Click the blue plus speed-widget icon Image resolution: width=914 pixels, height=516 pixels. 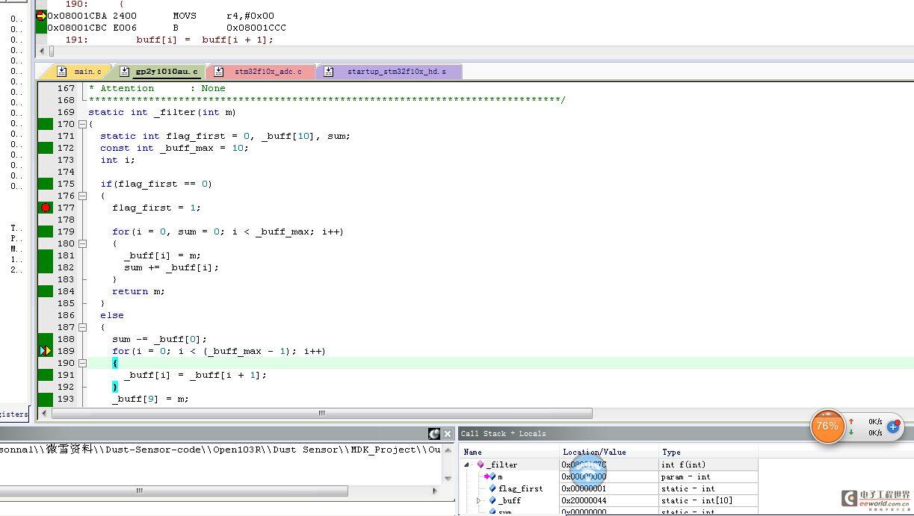tap(893, 426)
